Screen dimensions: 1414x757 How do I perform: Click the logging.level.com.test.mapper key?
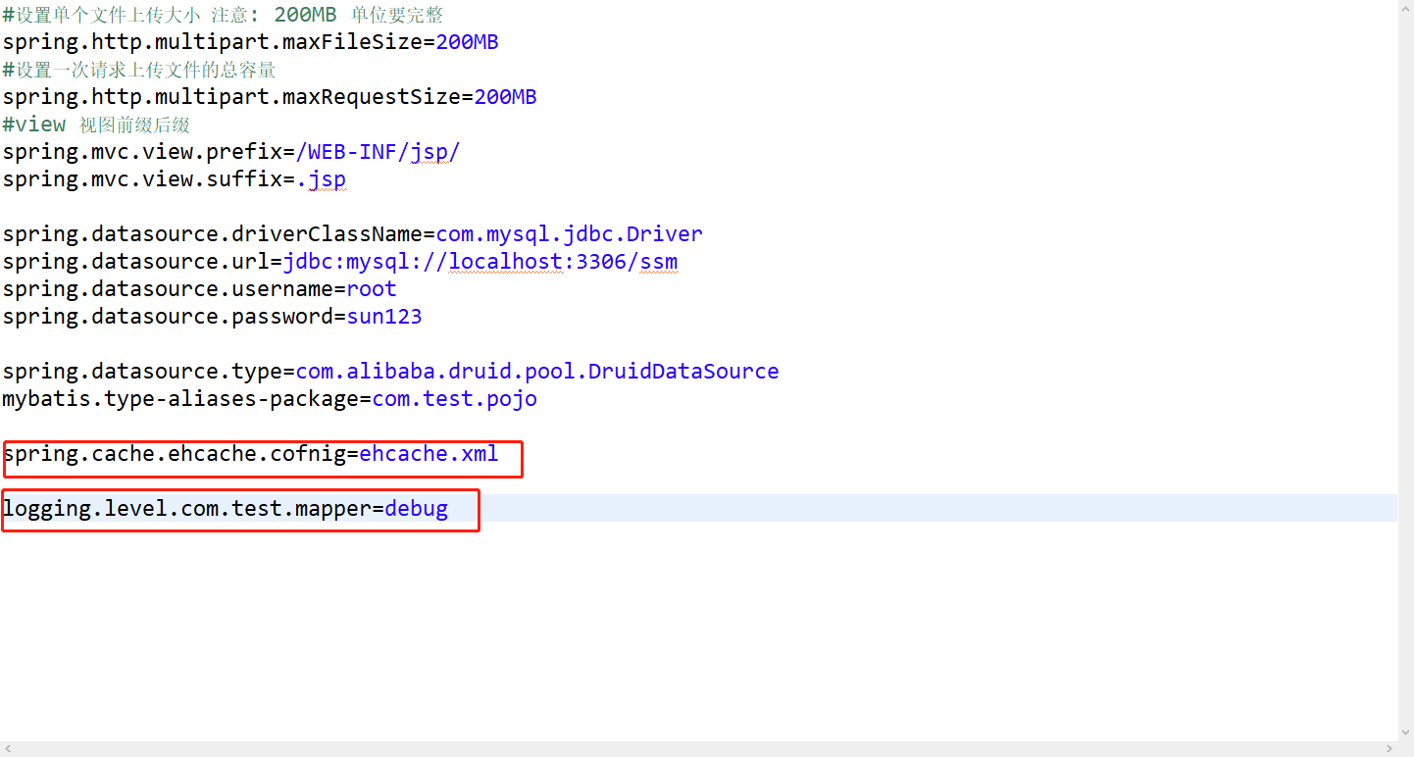pyautogui.click(x=187, y=509)
